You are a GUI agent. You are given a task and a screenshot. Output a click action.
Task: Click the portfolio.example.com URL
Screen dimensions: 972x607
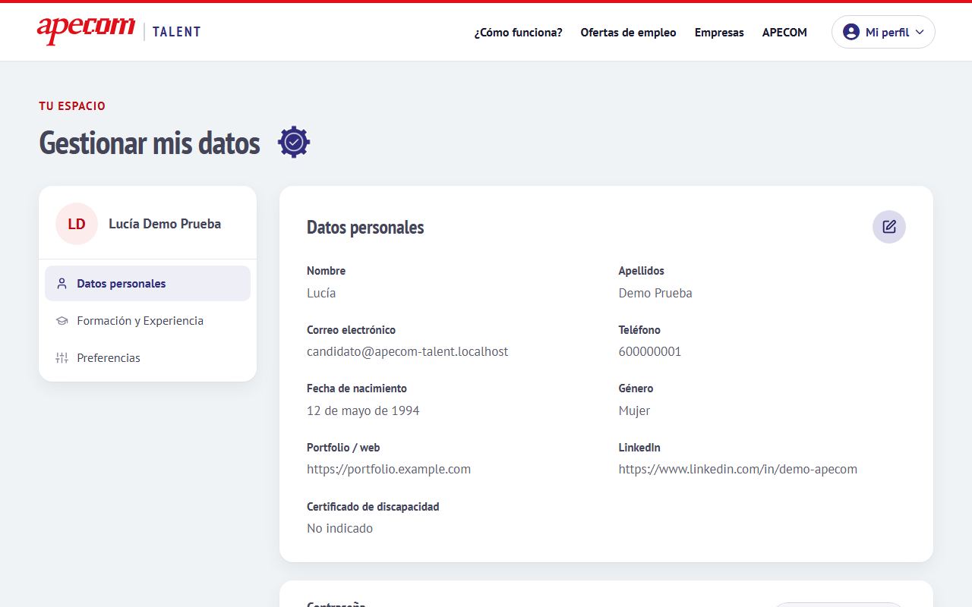click(389, 469)
